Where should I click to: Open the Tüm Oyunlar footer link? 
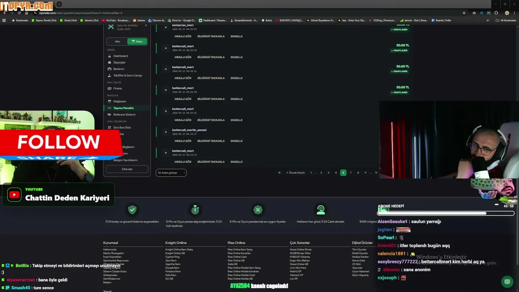[x=359, y=250]
